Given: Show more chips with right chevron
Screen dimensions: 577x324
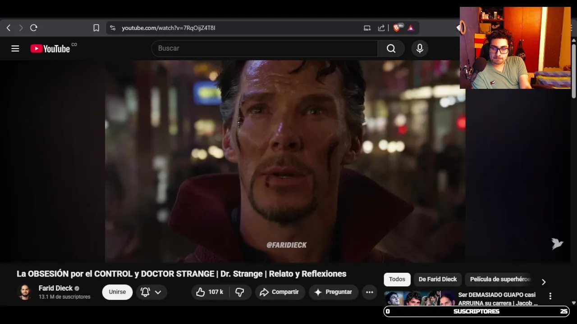Looking at the screenshot, I should [544, 282].
